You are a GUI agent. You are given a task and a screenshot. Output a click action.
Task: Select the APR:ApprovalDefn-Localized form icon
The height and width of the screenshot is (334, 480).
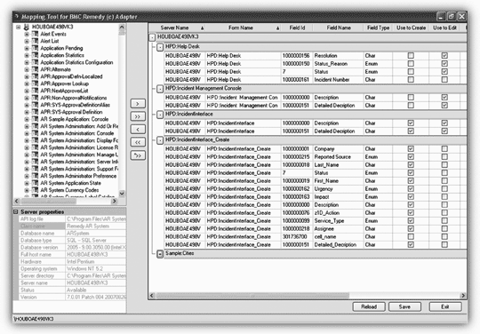(36, 76)
